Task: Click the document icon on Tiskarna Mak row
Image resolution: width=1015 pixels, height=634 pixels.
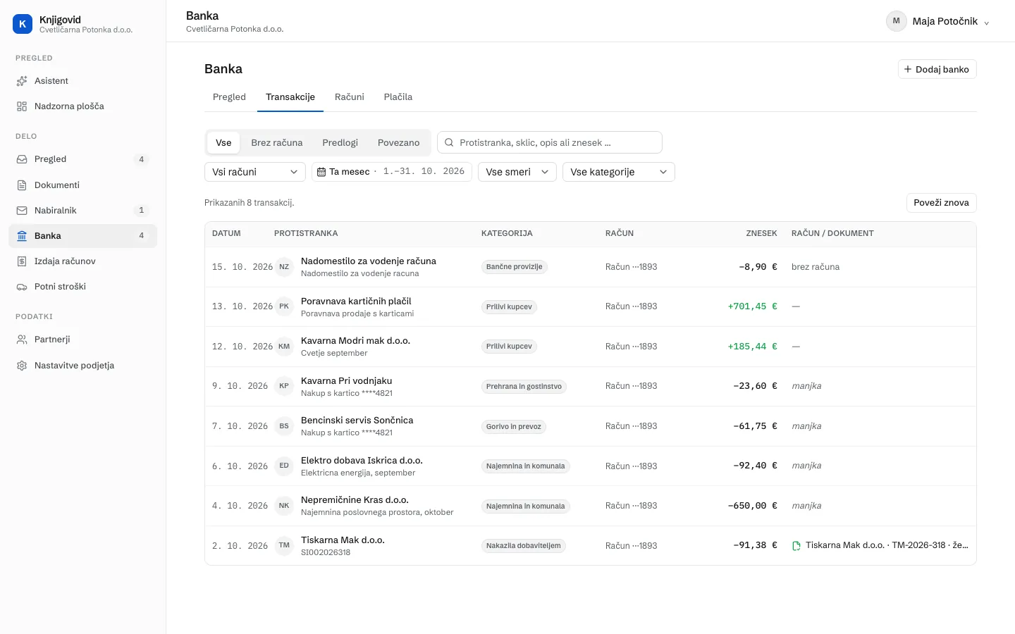Action: (x=796, y=546)
